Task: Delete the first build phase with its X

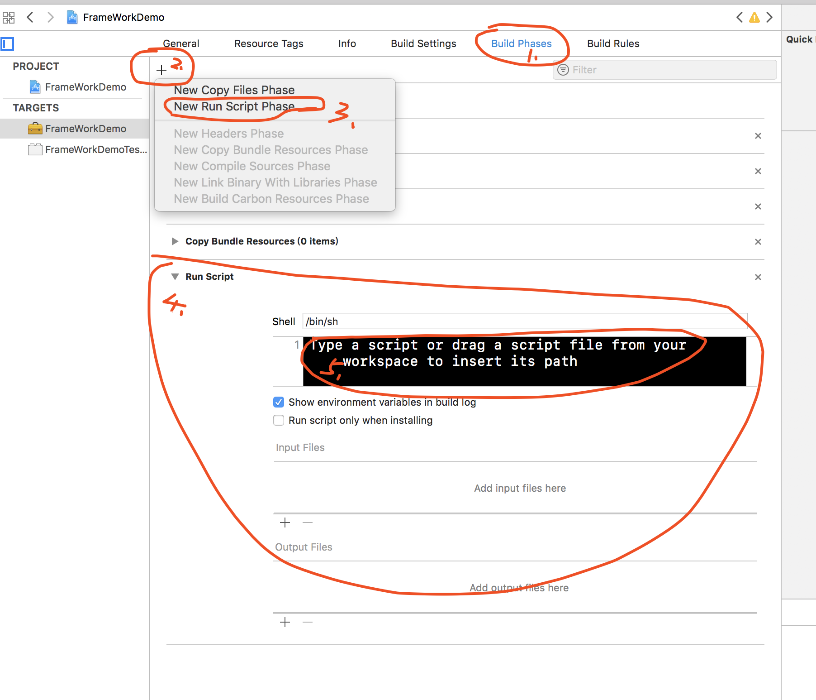Action: (x=758, y=136)
